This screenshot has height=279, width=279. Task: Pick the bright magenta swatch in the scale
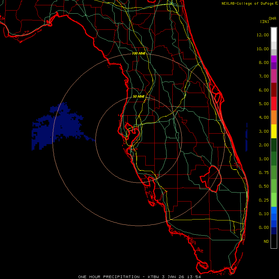click(274, 59)
